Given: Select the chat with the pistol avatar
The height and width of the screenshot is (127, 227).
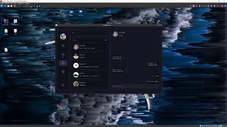Looking at the screenshot, I should tap(90, 65).
